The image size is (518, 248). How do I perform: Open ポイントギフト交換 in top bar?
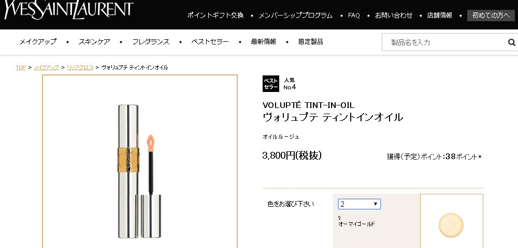[x=215, y=15]
